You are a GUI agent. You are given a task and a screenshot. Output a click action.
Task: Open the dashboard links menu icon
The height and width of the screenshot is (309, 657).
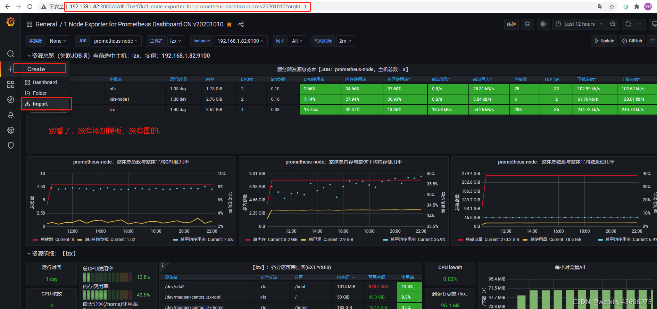pyautogui.click(x=652, y=41)
